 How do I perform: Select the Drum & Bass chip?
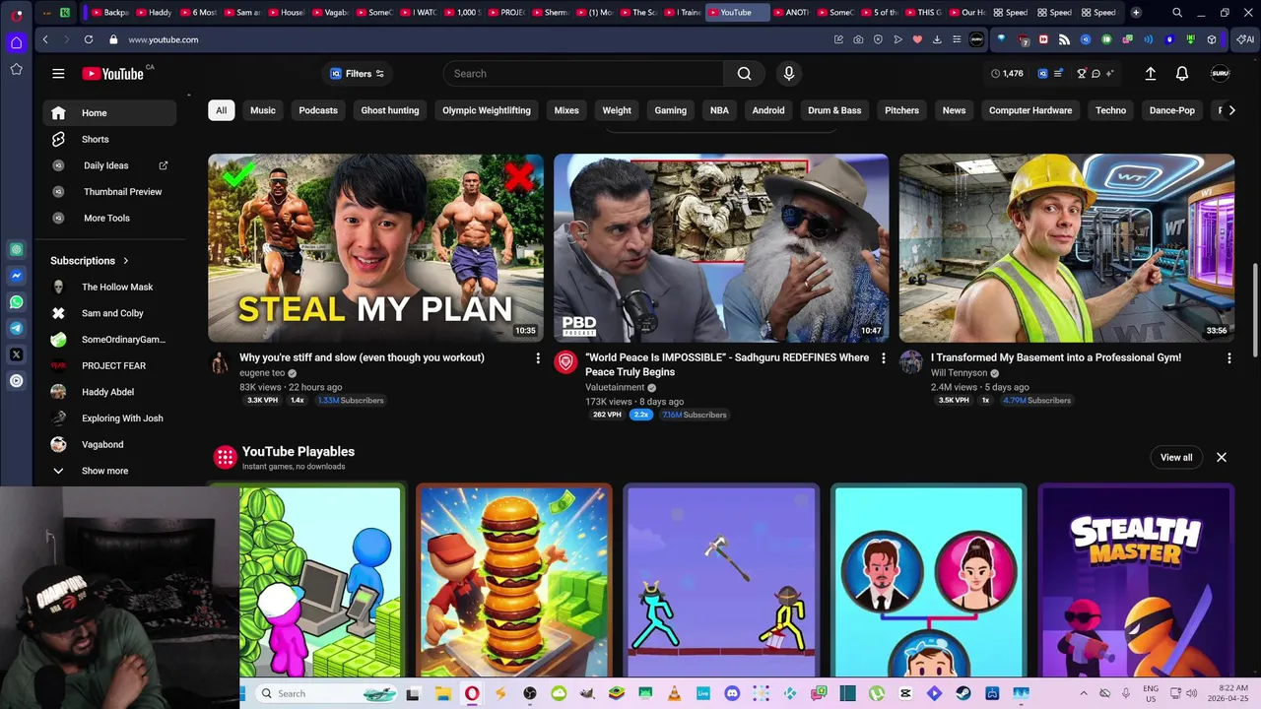834,110
